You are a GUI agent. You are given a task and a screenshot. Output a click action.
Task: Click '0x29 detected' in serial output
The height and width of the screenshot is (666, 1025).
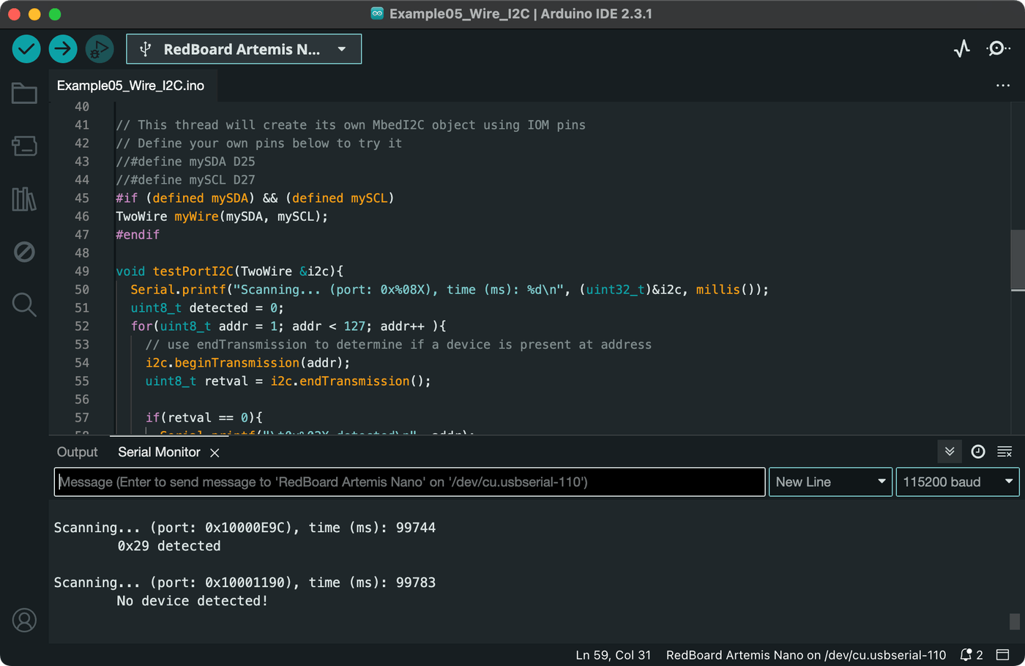point(169,546)
